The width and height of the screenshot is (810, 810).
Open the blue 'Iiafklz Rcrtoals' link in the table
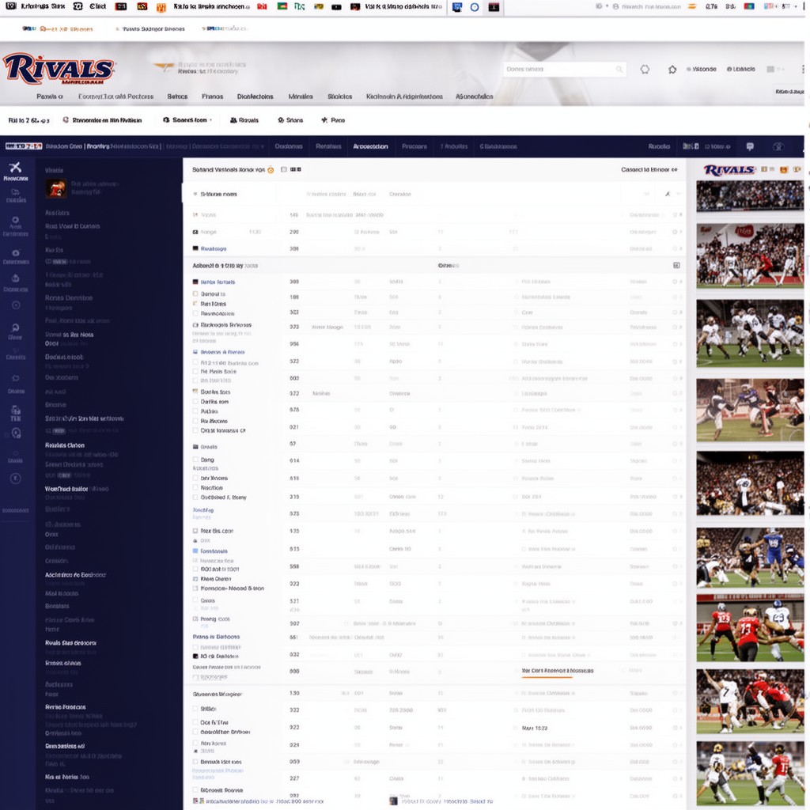218,282
